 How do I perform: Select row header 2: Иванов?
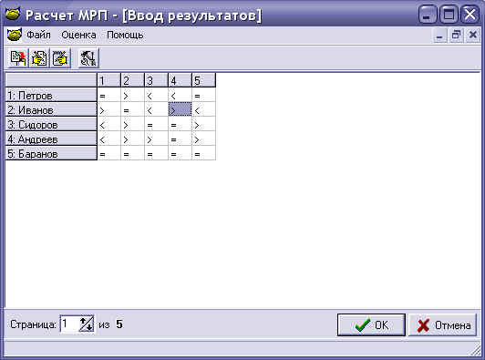51,109
